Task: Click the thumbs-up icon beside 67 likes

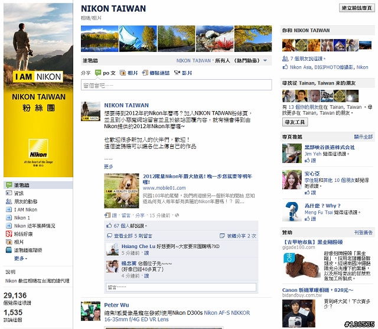Action: (x=109, y=226)
